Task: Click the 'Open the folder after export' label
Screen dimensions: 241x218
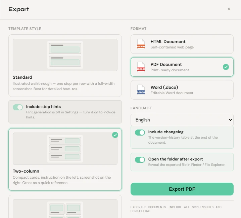Action: tap(175, 159)
